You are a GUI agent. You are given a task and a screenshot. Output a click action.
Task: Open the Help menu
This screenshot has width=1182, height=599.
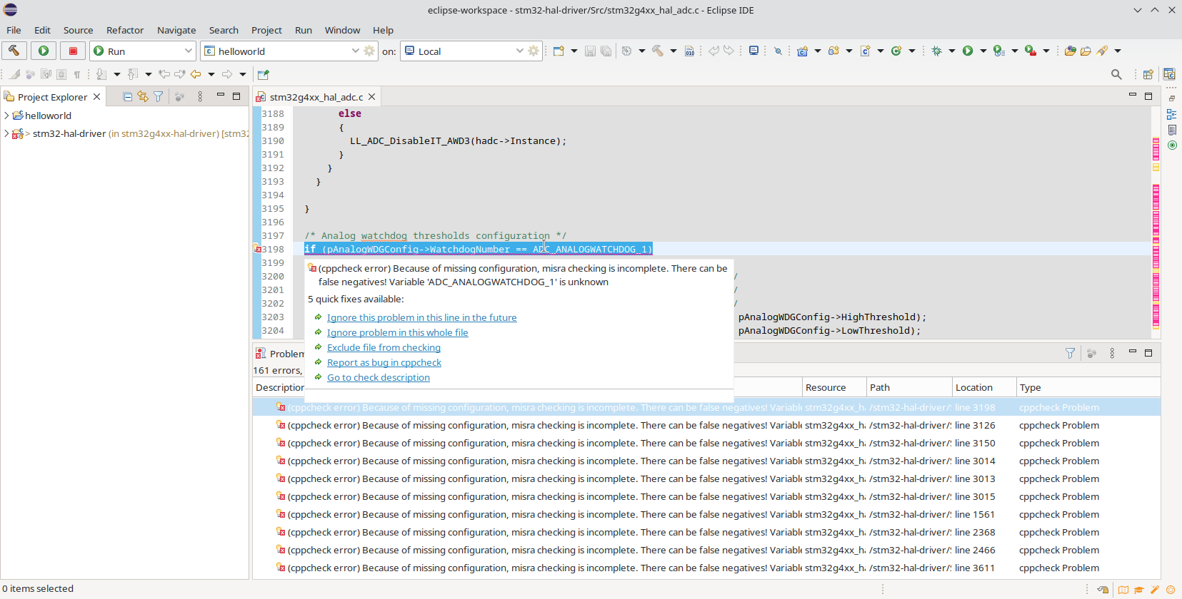[383, 30]
